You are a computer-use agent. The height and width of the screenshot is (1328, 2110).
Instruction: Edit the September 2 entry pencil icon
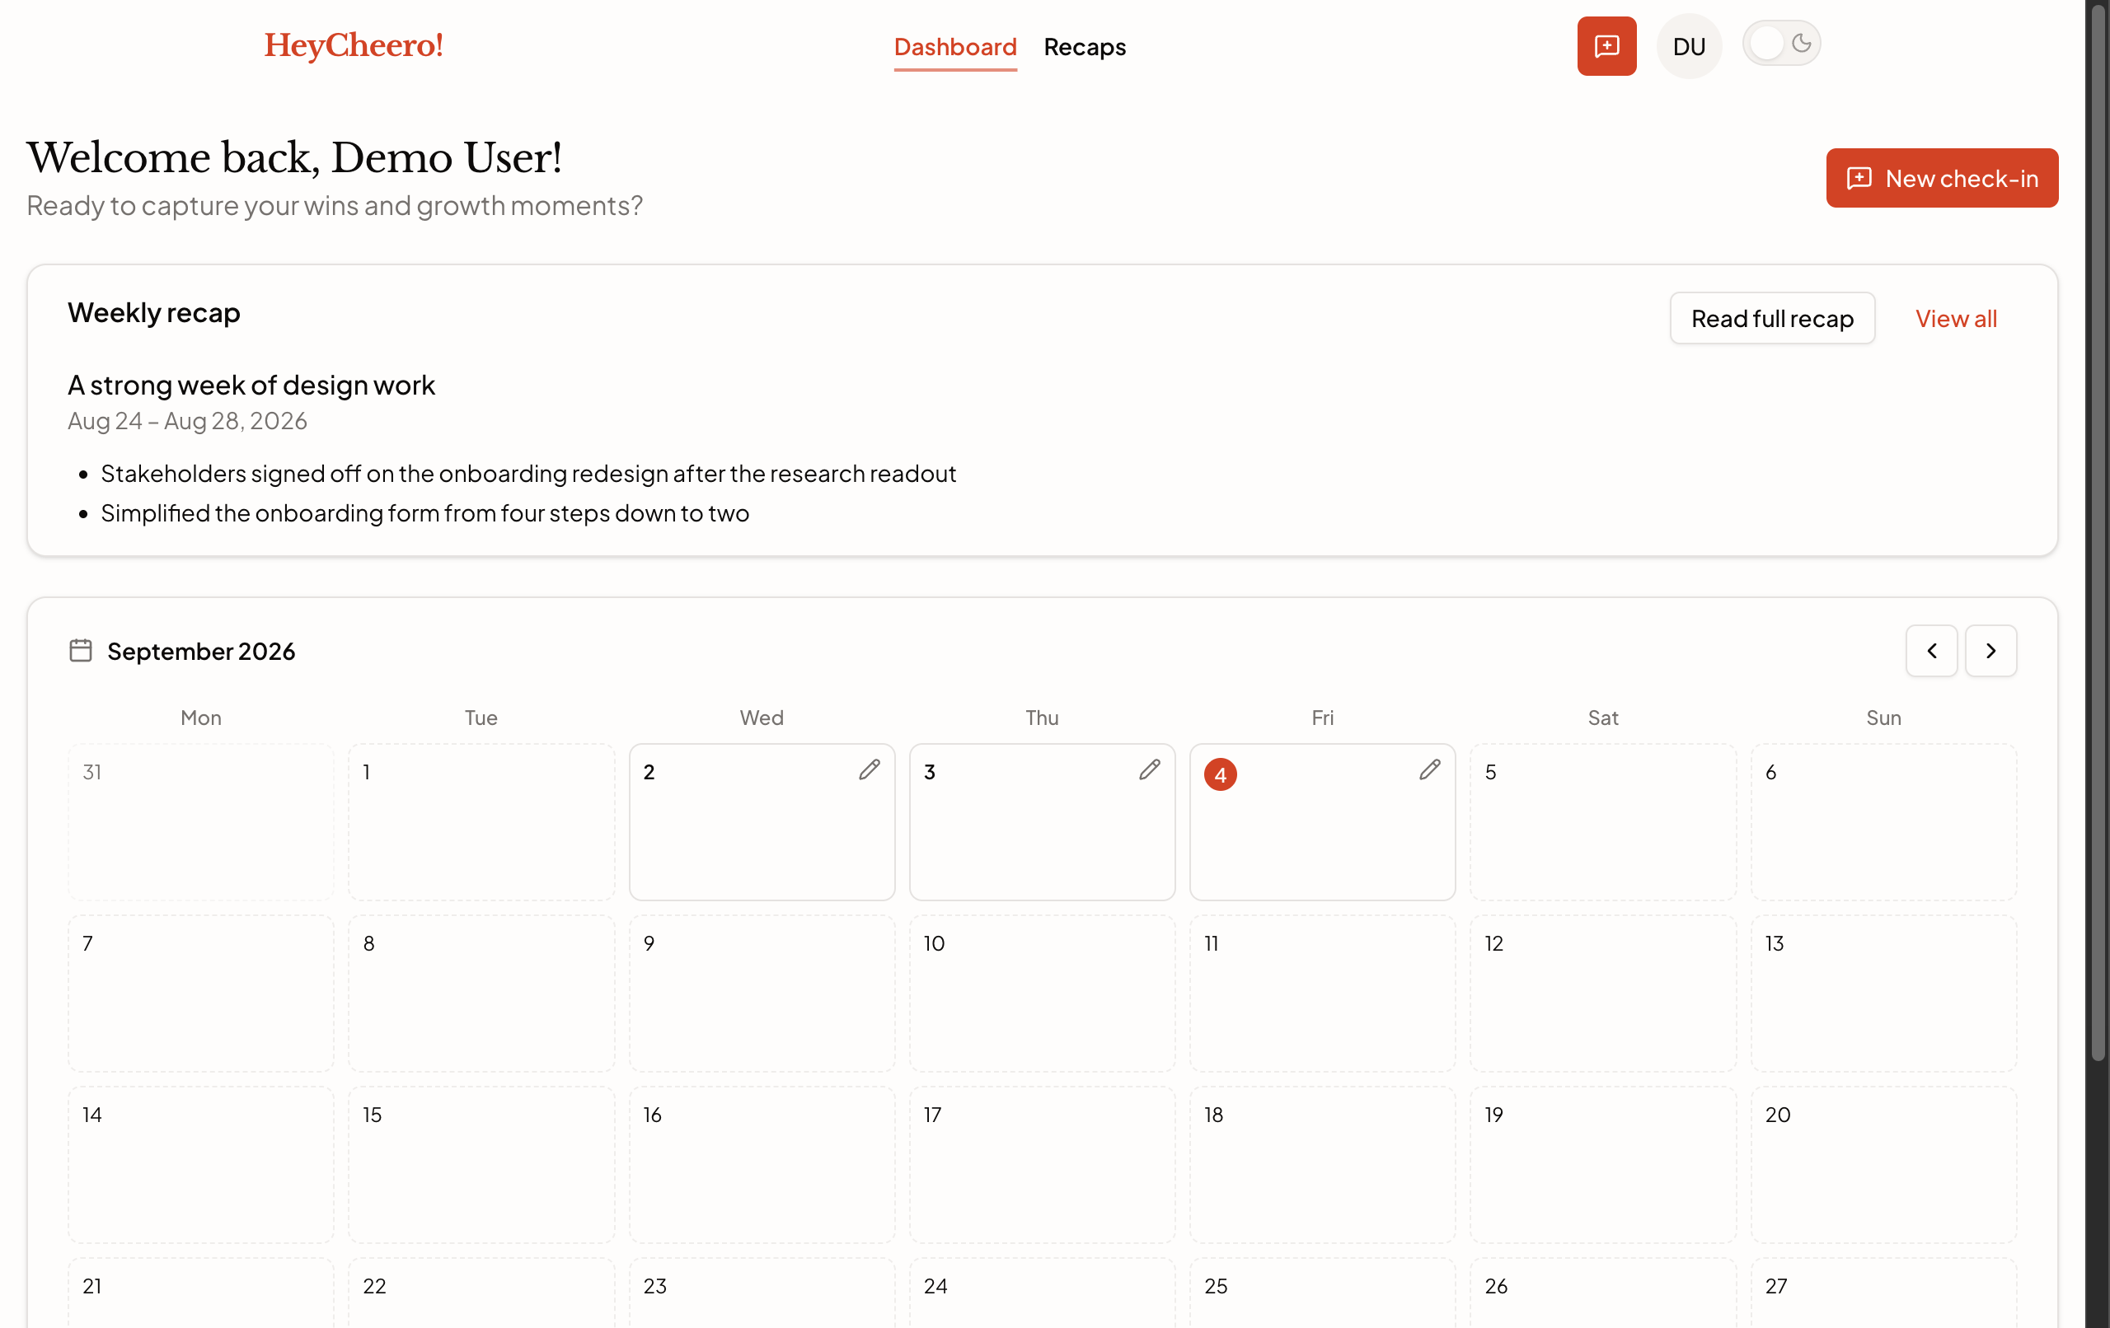click(x=869, y=770)
